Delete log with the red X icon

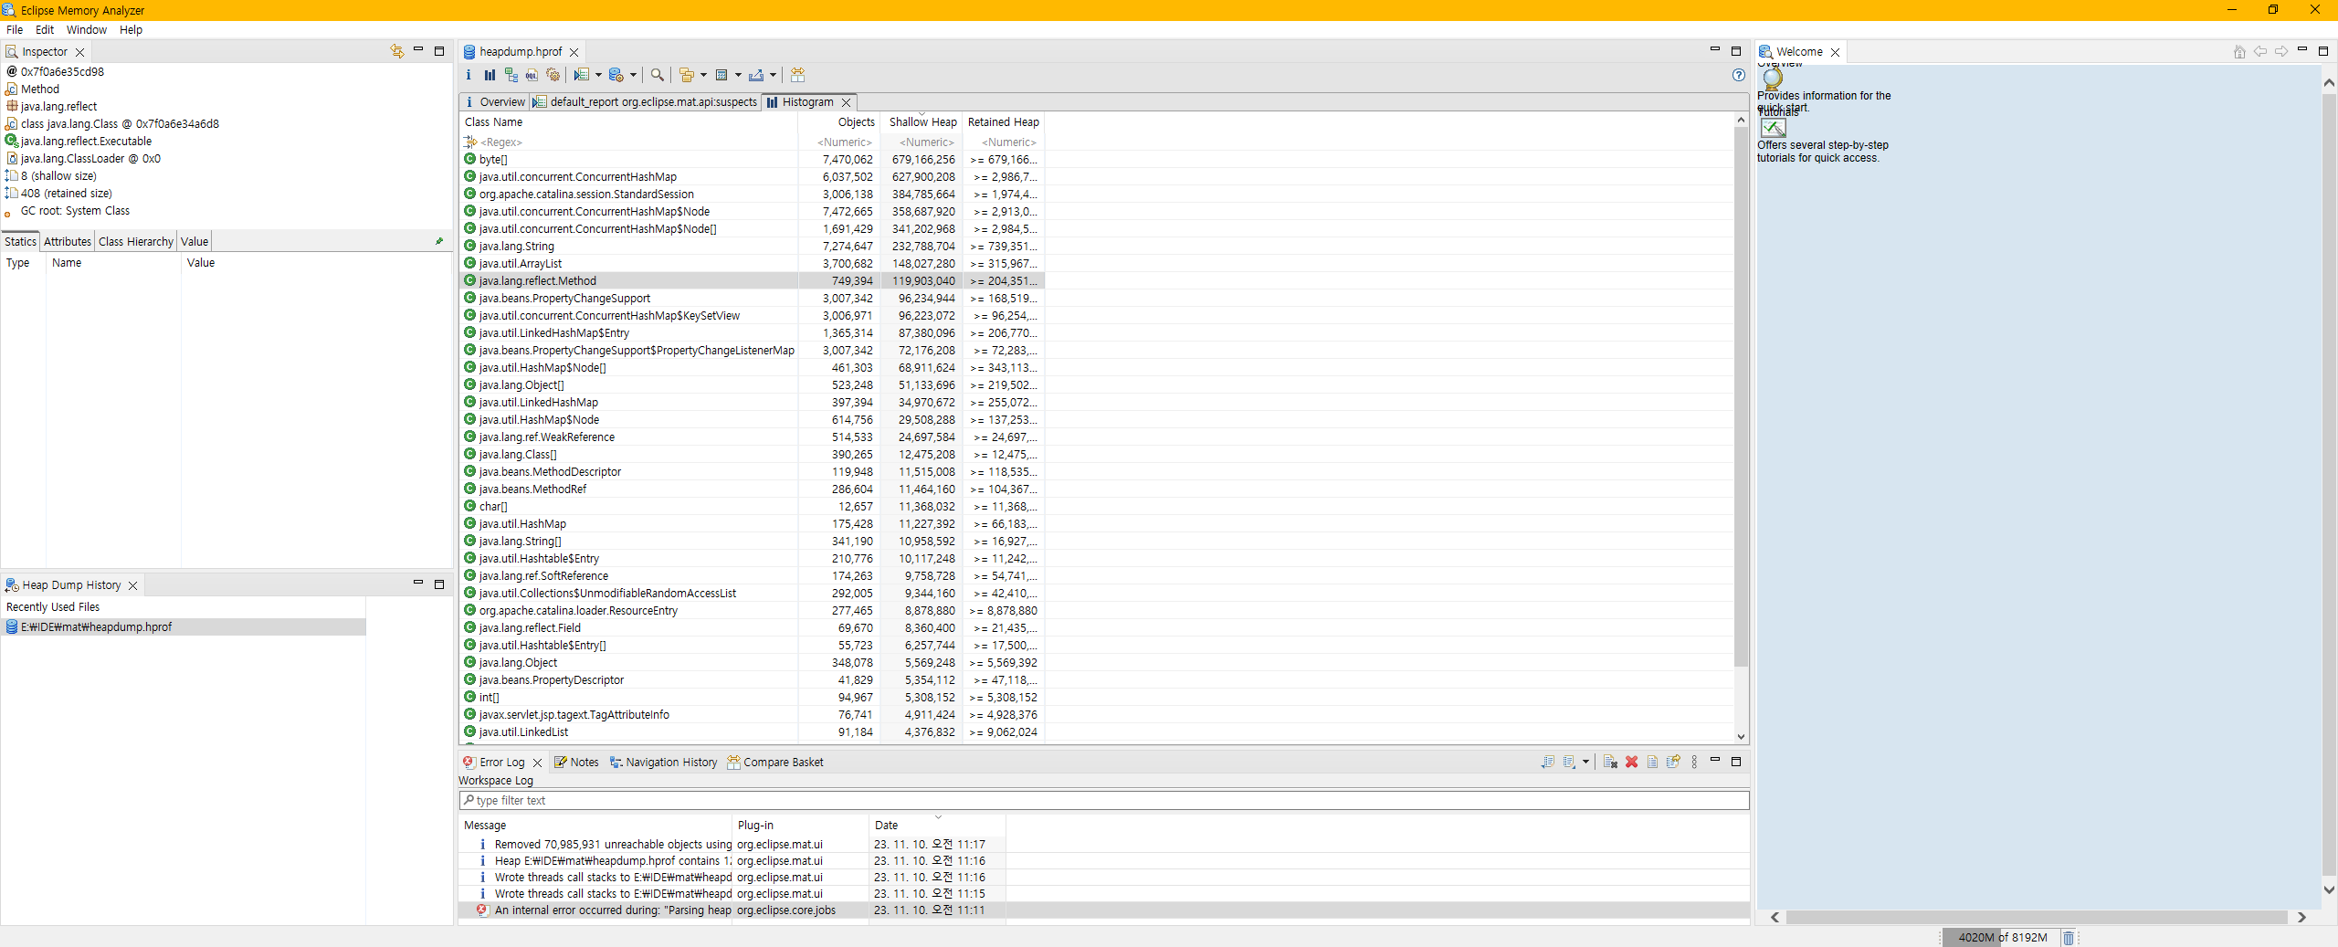(x=1631, y=762)
